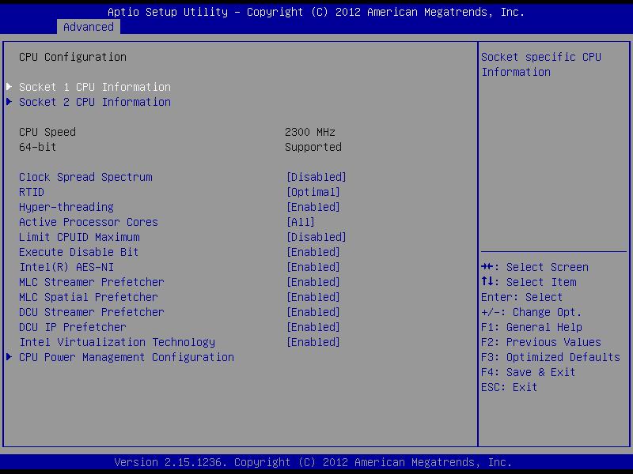The width and height of the screenshot is (633, 474).
Task: Click the F1: General Help hint
Action: coord(532,327)
